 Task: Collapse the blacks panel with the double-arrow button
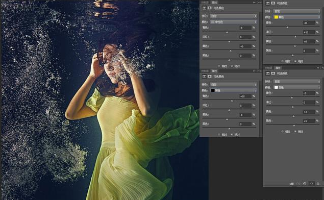click(254, 71)
